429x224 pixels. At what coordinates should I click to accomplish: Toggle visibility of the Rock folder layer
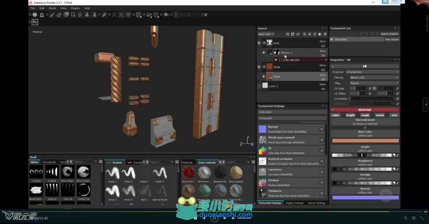(259, 43)
